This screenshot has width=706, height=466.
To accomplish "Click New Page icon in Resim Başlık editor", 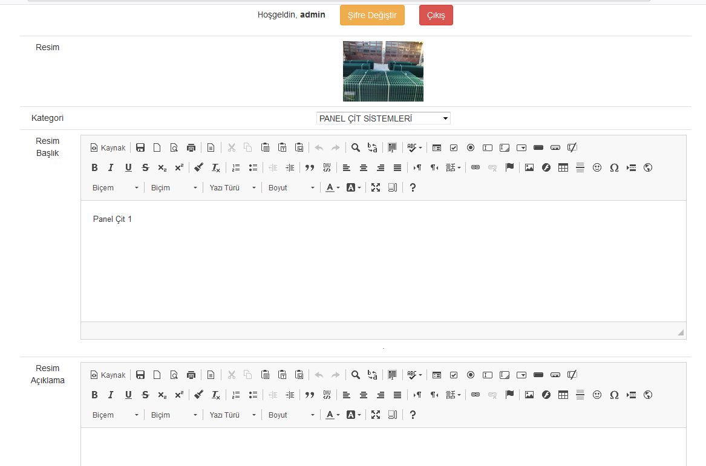I will click(157, 147).
